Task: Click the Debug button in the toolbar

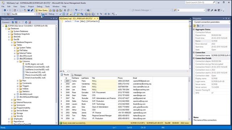Action: tap(51, 14)
